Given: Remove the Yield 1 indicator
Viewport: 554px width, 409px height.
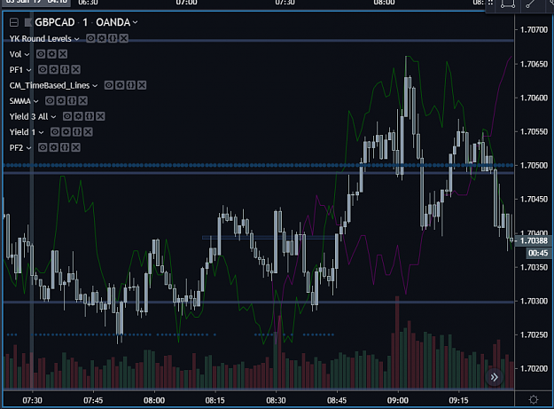Looking at the screenshot, I should pos(88,131).
